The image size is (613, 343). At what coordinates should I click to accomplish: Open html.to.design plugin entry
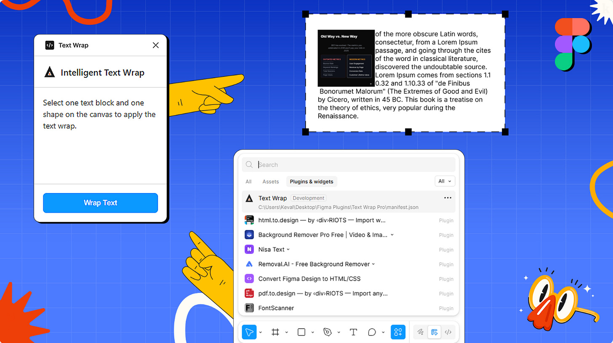pyautogui.click(x=349, y=220)
